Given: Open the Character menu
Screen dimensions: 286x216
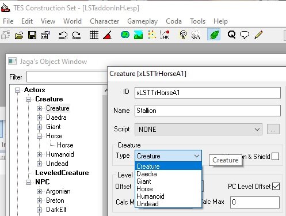Looking at the screenshot, I should tap(105, 21).
